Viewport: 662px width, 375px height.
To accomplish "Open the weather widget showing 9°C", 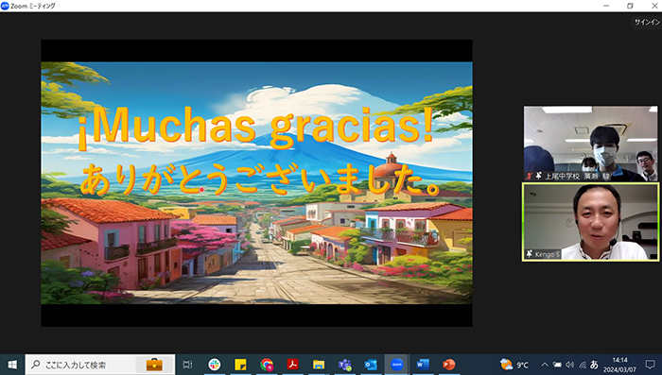I will click(514, 365).
